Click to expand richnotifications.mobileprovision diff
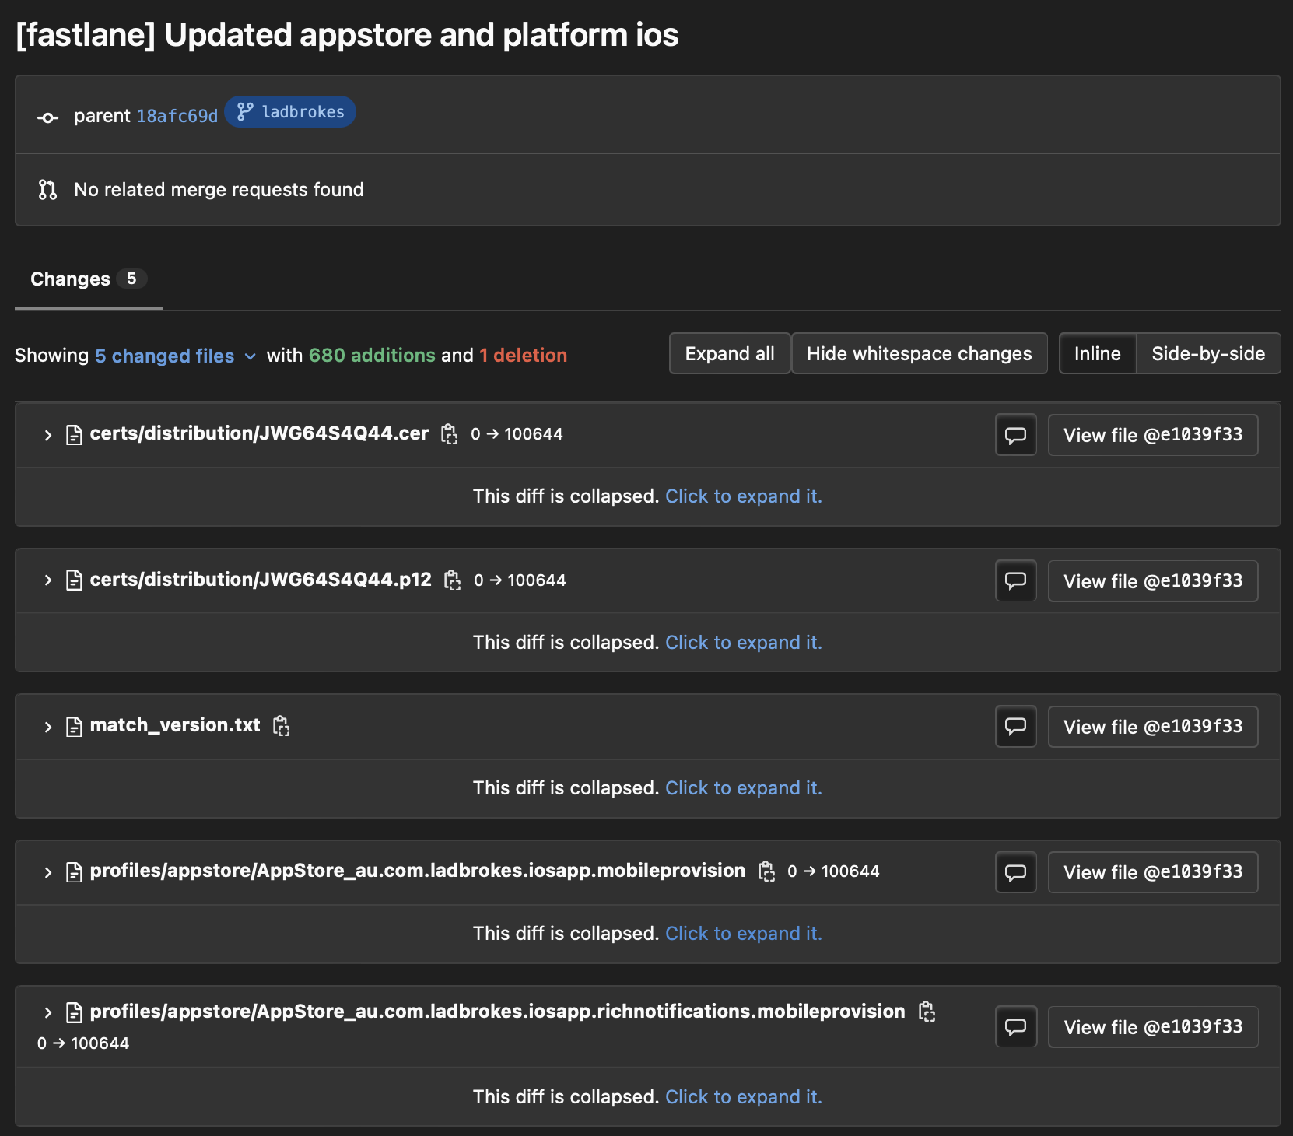Viewport: 1293px width, 1136px height. click(x=744, y=1097)
